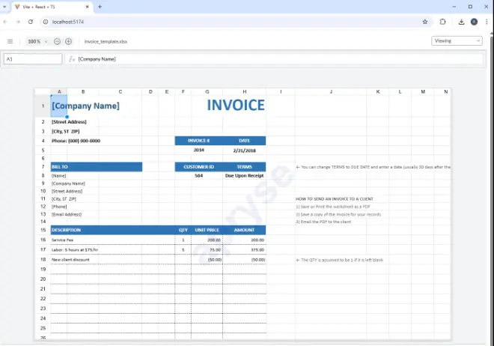Viewport: 494px width, 346px height.
Task: Expand the browser tab search chevron
Action: [6, 6]
